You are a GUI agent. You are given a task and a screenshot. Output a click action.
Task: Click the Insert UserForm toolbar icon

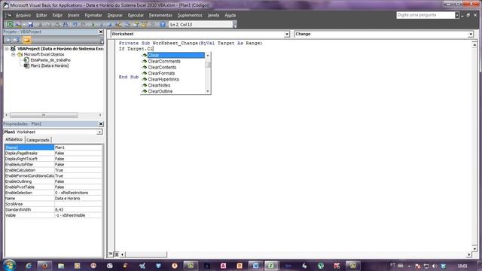(x=18, y=24)
